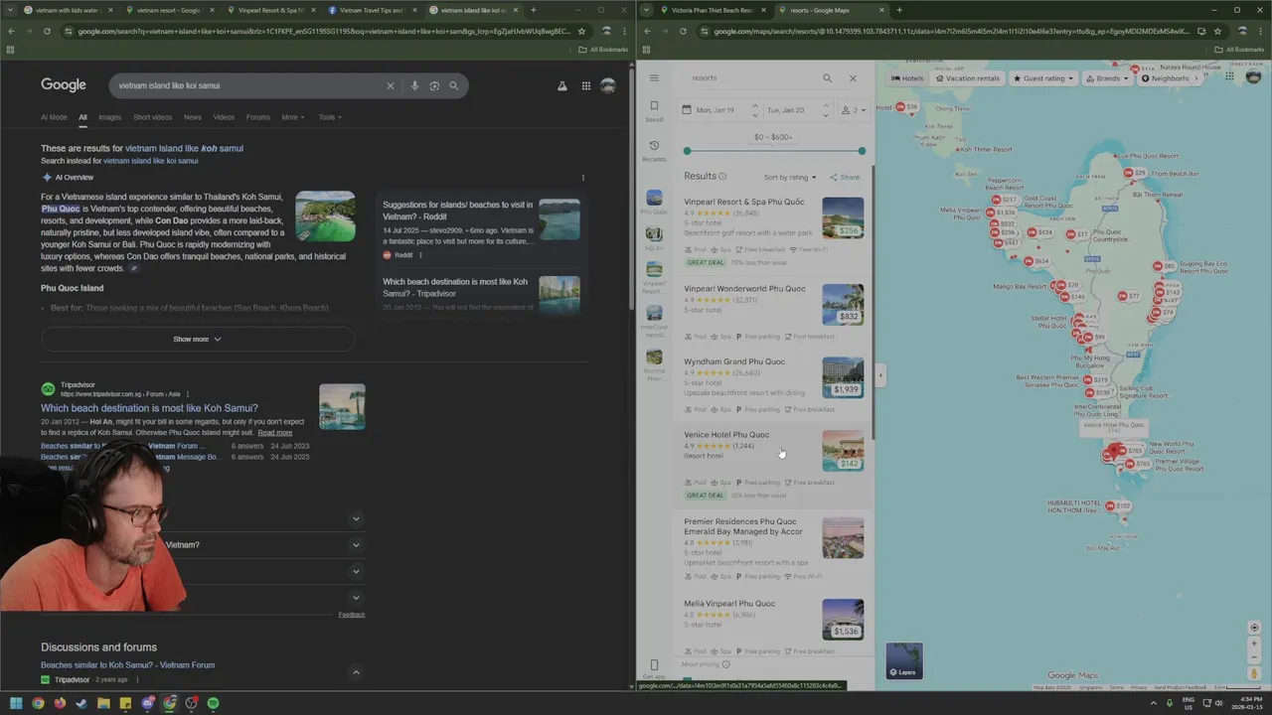Open Maps Layers tile
The image size is (1272, 715).
[x=904, y=660]
